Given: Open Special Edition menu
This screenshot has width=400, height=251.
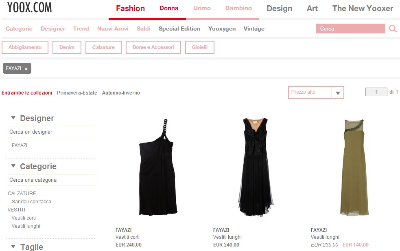Looking at the screenshot, I should 179,29.
